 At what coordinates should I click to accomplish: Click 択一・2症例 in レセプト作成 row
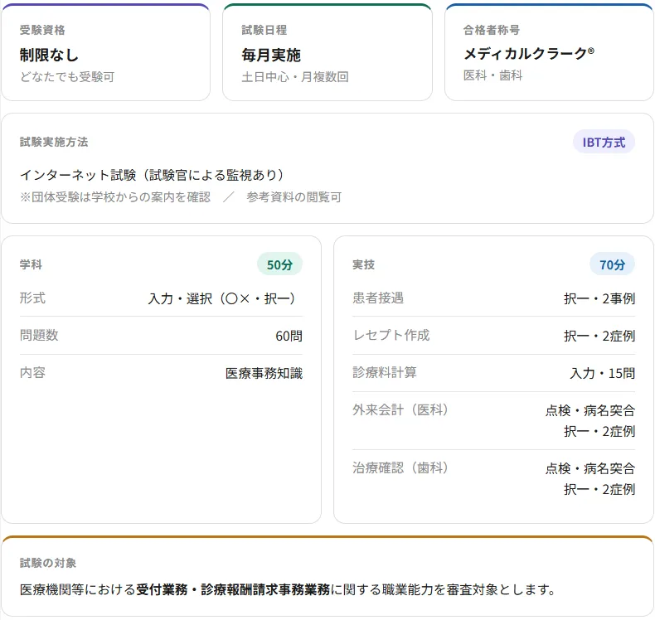click(599, 336)
